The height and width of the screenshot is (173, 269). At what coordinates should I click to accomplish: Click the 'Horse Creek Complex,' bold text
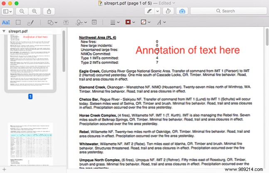(x=98, y=115)
